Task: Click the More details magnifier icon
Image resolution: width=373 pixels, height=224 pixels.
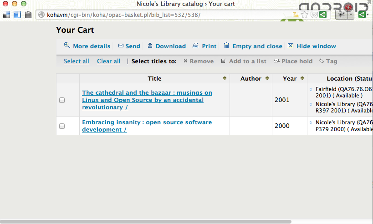Action: pyautogui.click(x=67, y=46)
